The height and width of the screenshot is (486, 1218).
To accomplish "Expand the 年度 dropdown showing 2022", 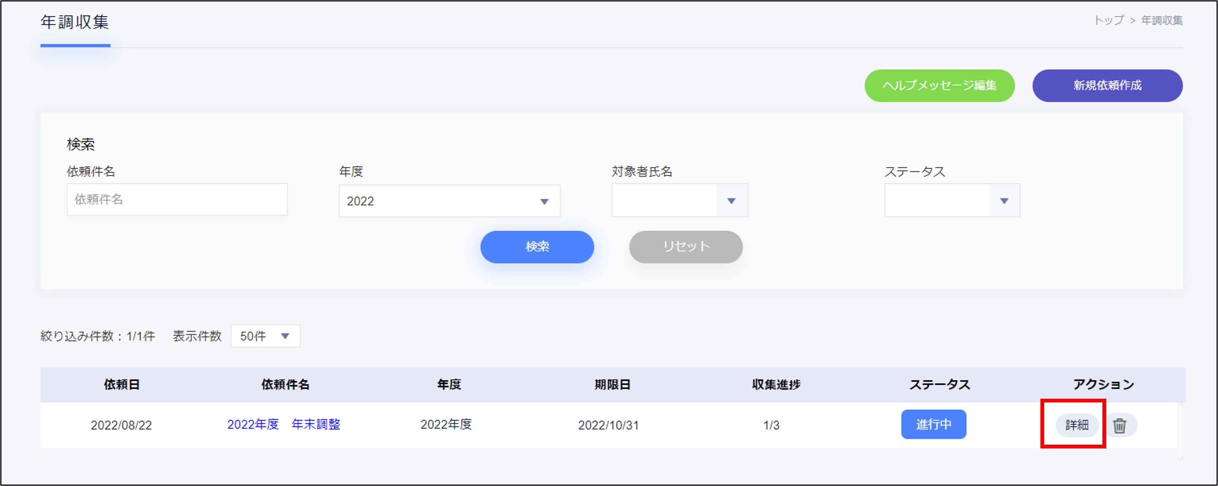I will pyautogui.click(x=449, y=201).
